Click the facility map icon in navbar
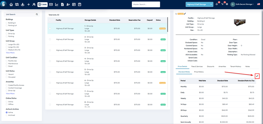The width and height of the screenshot is (263, 124). click(x=17, y=5)
